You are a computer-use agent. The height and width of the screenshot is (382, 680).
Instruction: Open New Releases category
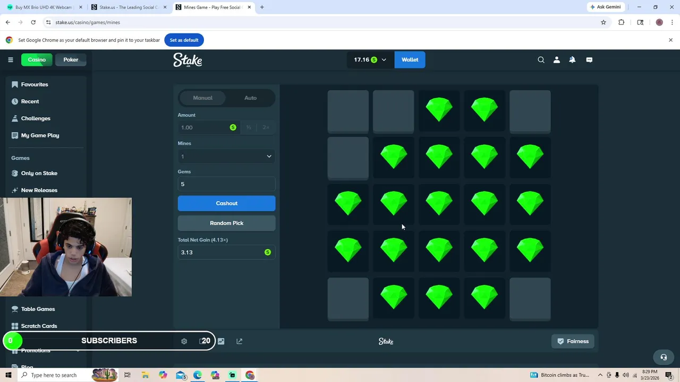click(x=39, y=190)
